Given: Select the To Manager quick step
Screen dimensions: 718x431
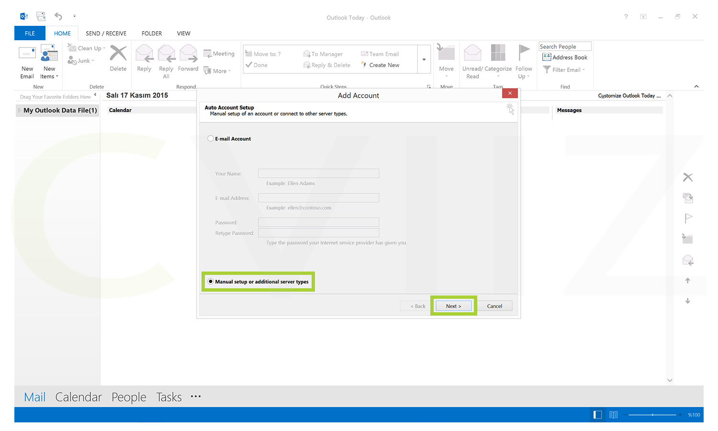Looking at the screenshot, I should [323, 54].
